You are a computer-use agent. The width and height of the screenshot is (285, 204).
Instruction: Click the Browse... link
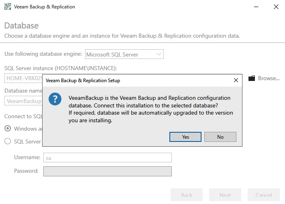point(269,78)
